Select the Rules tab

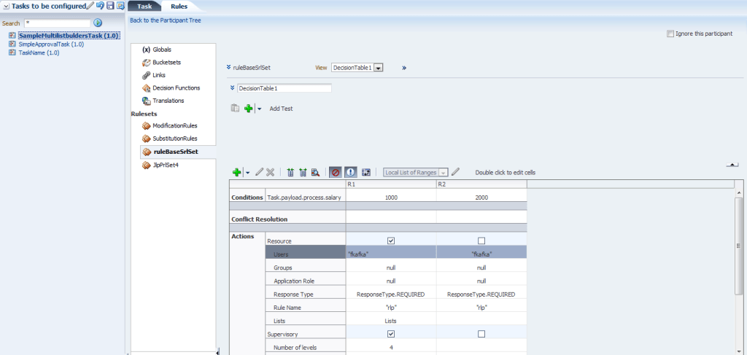(x=179, y=7)
